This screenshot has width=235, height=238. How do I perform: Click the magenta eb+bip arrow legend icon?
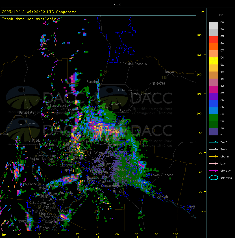[x=214, y=171]
